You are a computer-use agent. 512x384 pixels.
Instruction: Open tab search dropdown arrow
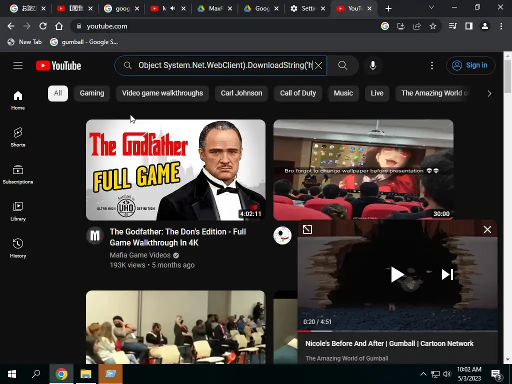point(431,7)
